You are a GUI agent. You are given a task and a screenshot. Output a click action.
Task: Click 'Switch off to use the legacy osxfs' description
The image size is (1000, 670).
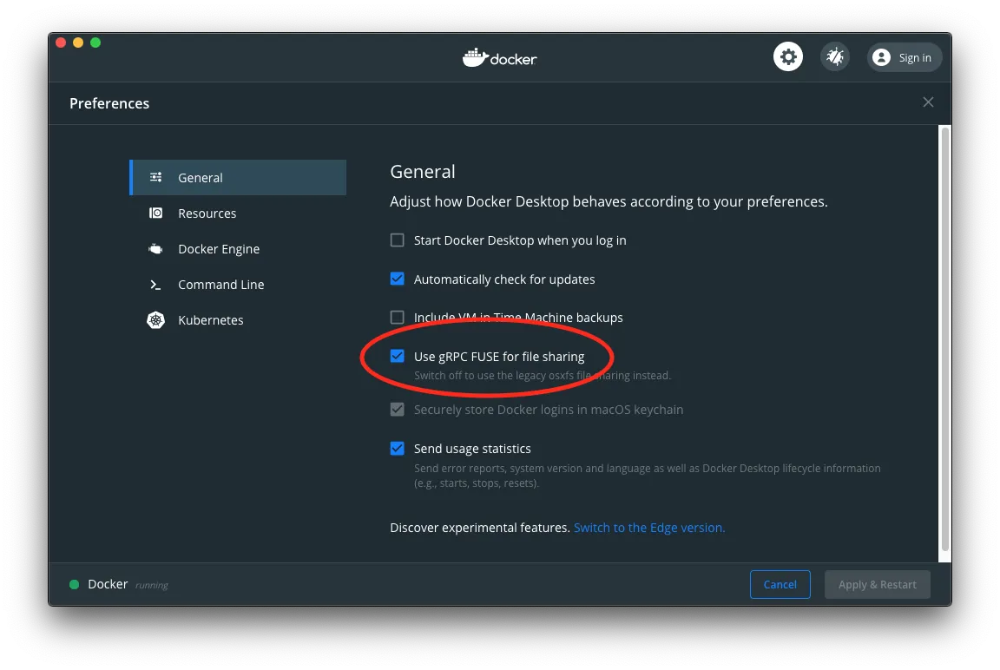click(542, 376)
